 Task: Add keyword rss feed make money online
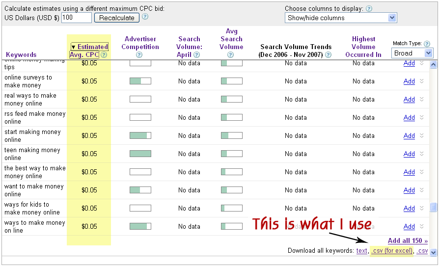tap(409, 117)
